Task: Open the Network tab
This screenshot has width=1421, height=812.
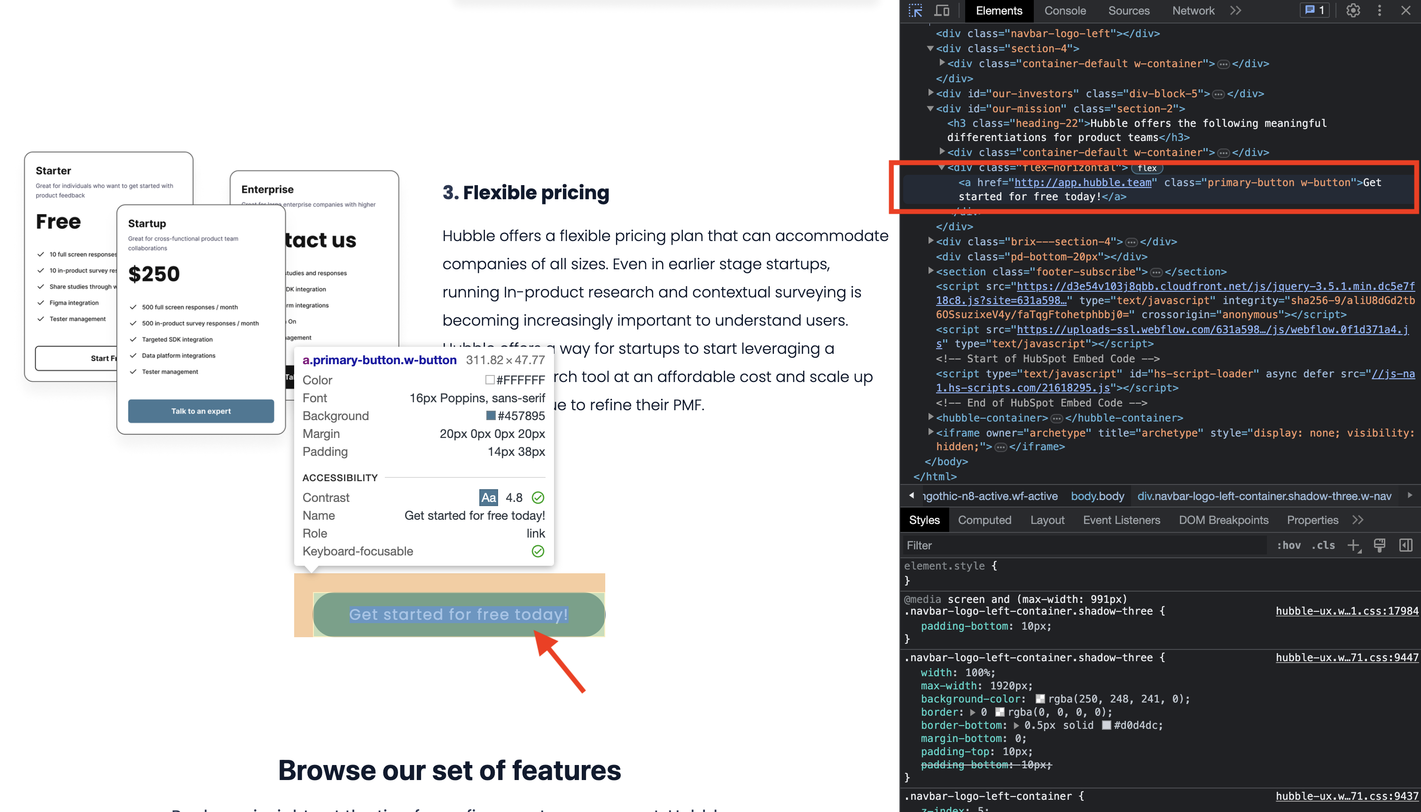Action: (x=1193, y=11)
